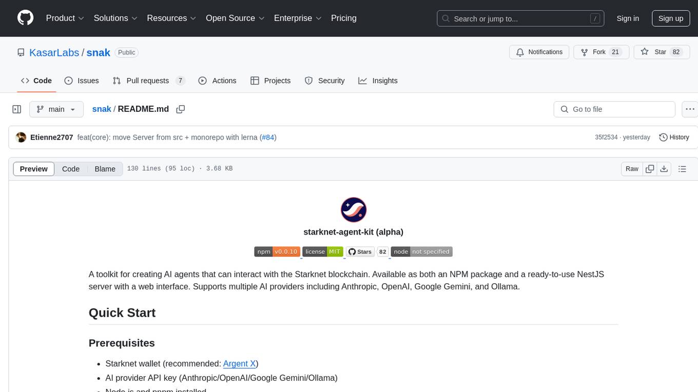Open the GitHub homepage logo
Viewport: 698px width, 392px height.
[25, 18]
